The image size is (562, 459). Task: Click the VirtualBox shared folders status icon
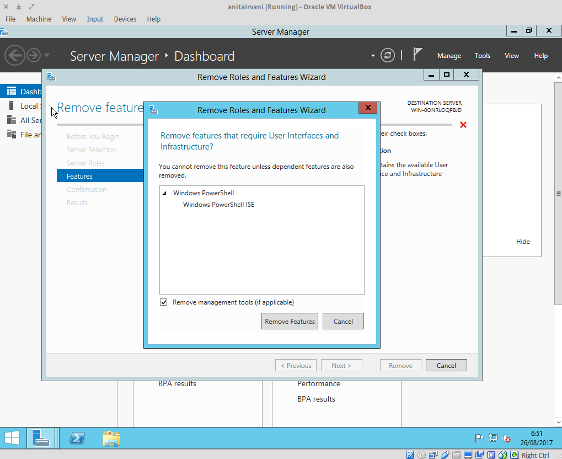[x=456, y=455]
